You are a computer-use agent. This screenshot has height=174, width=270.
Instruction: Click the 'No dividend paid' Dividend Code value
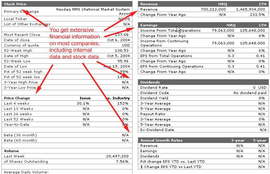pos(249,93)
